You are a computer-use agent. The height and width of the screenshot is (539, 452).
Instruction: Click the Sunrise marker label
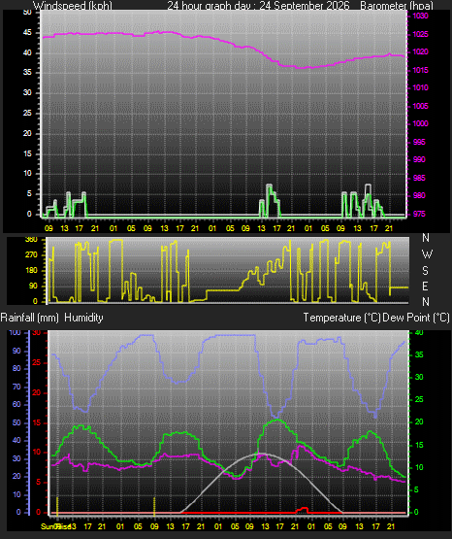[x=56, y=526]
